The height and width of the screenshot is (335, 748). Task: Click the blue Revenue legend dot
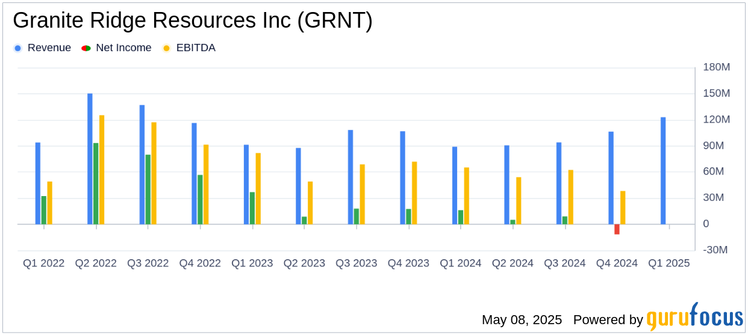(17, 48)
